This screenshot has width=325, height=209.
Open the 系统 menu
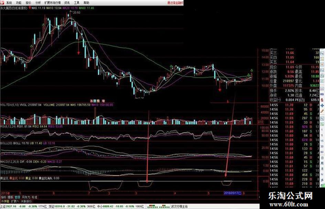coord(9,3)
